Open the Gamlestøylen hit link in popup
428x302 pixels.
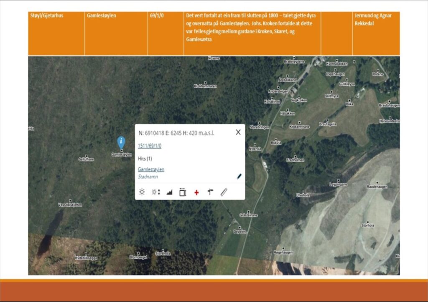coord(151,169)
